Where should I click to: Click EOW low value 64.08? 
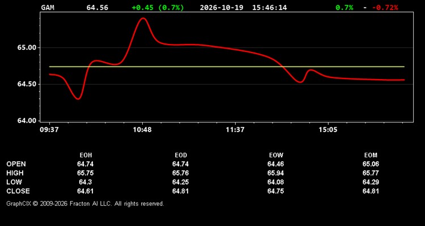275,182
